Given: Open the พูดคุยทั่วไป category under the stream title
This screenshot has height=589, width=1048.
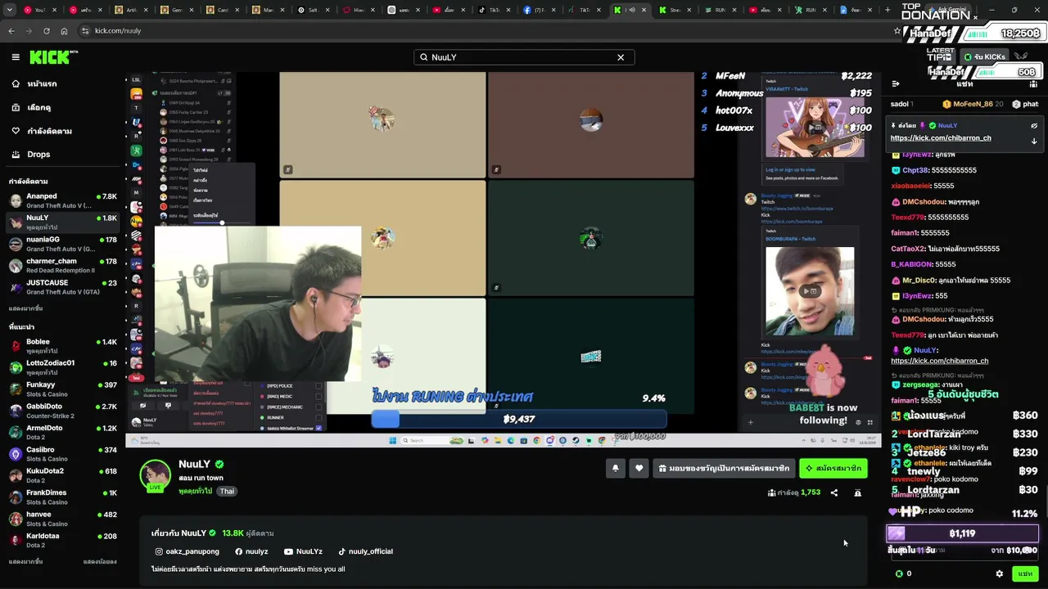Looking at the screenshot, I should [195, 491].
